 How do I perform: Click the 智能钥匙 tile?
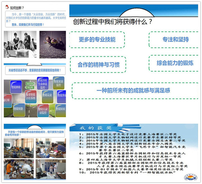pyautogui.click(x=19, y=109)
